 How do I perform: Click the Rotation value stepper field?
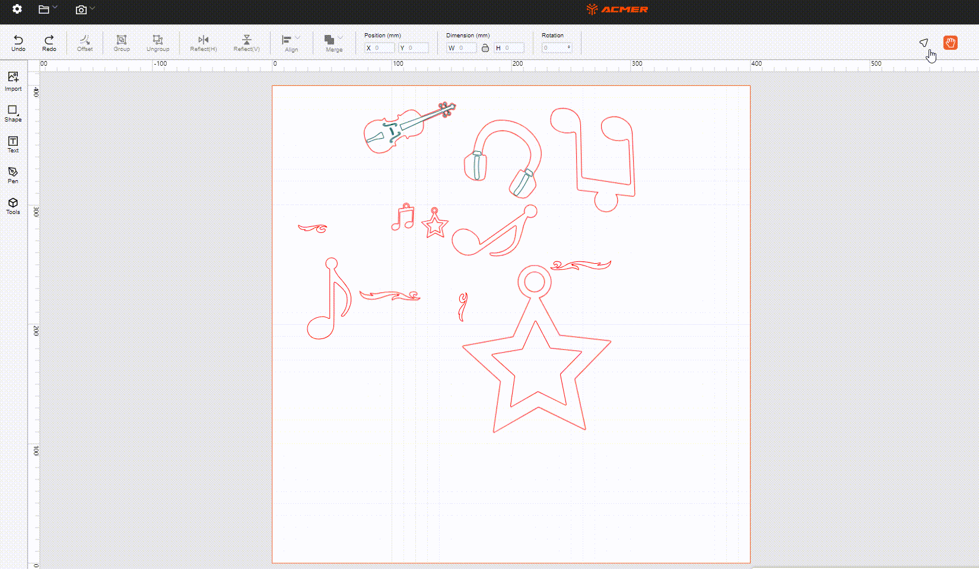557,48
